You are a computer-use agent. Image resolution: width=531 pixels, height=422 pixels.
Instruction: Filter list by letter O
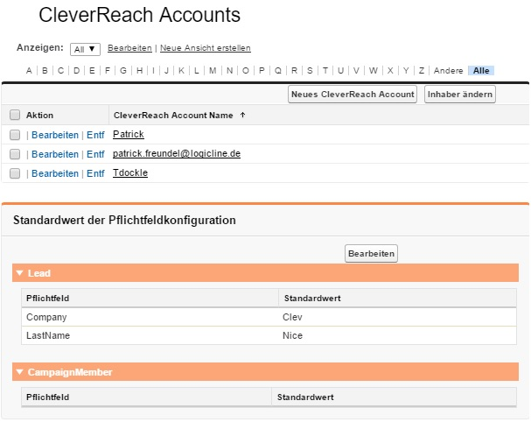[x=246, y=71]
